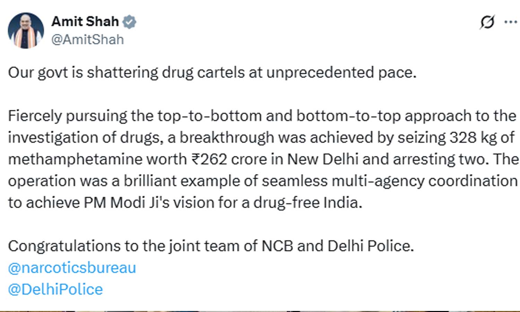The image size is (520, 312).
Task: Open the attached media strip below the post
Action: tap(260, 311)
